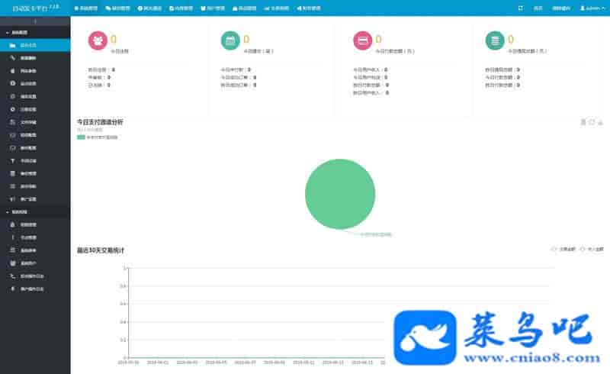Image resolution: width=610 pixels, height=374 pixels.
Task: Click the 最近30天交易统计 heading
Action: pyautogui.click(x=101, y=250)
